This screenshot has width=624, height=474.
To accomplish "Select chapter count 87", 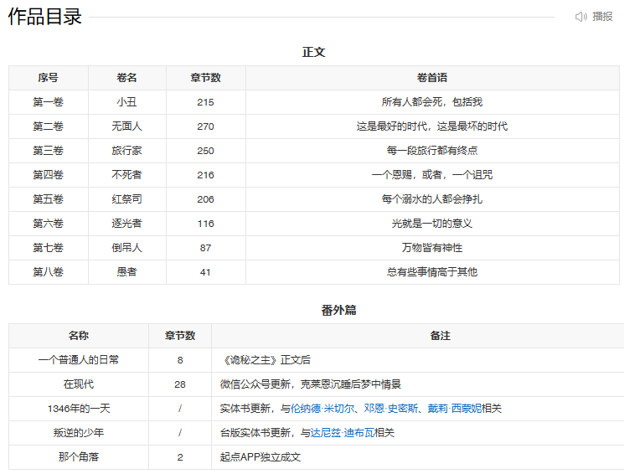I will tap(206, 248).
